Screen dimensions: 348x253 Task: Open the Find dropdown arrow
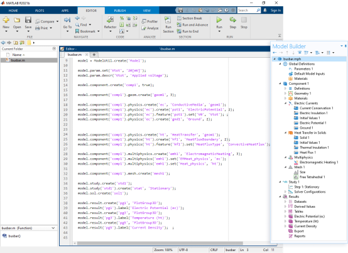[x=90, y=24]
